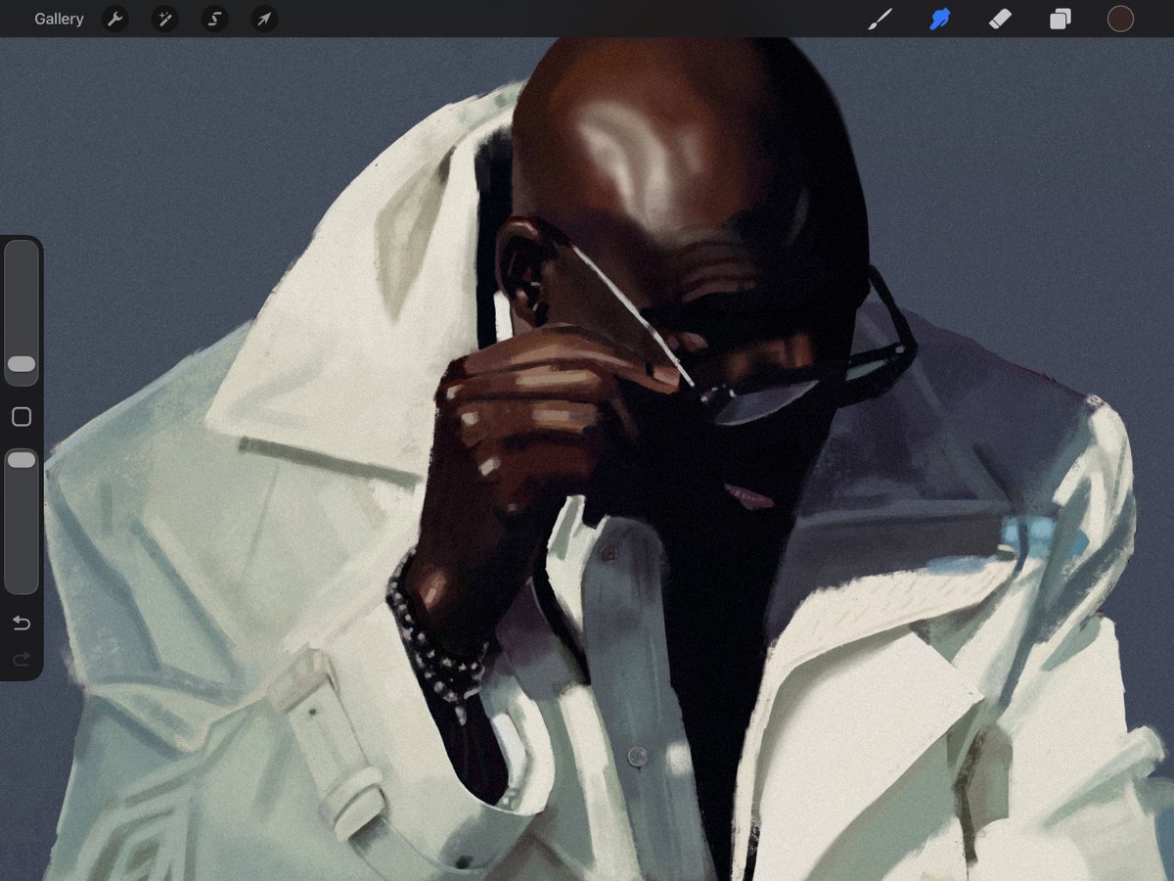The width and height of the screenshot is (1174, 881).
Task: Select the Brush tool
Action: 880,19
